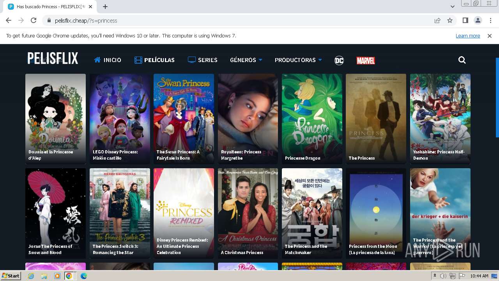Open the Chrome tab search dropdown
Viewport: 499px width, 281px height.
coord(452,7)
